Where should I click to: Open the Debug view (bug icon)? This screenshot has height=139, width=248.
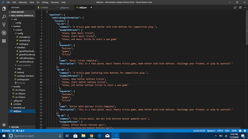coord(4,33)
